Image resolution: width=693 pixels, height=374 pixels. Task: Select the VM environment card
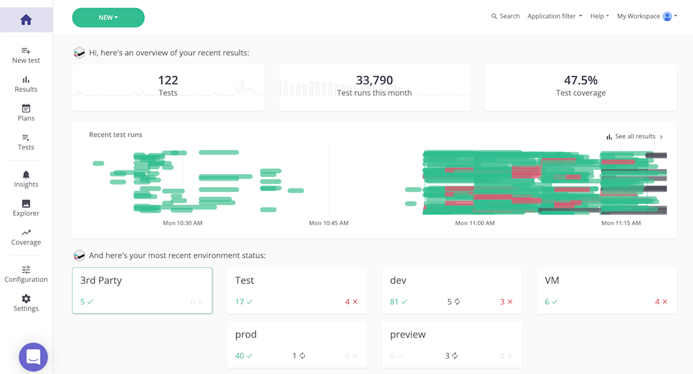(x=607, y=291)
